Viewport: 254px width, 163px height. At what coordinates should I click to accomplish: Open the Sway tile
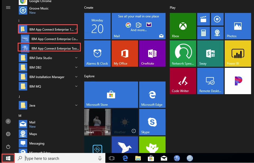click(x=210, y=54)
